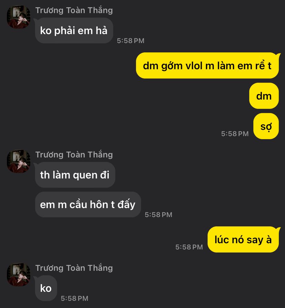This screenshot has height=308, width=285.
Task: Select the 'em m cầu hôn t đấy' bubble
Action: point(88,205)
